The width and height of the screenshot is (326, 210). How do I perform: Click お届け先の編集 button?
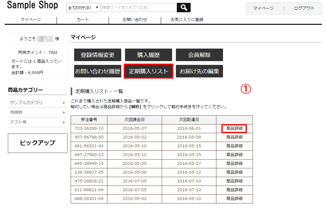point(199,71)
